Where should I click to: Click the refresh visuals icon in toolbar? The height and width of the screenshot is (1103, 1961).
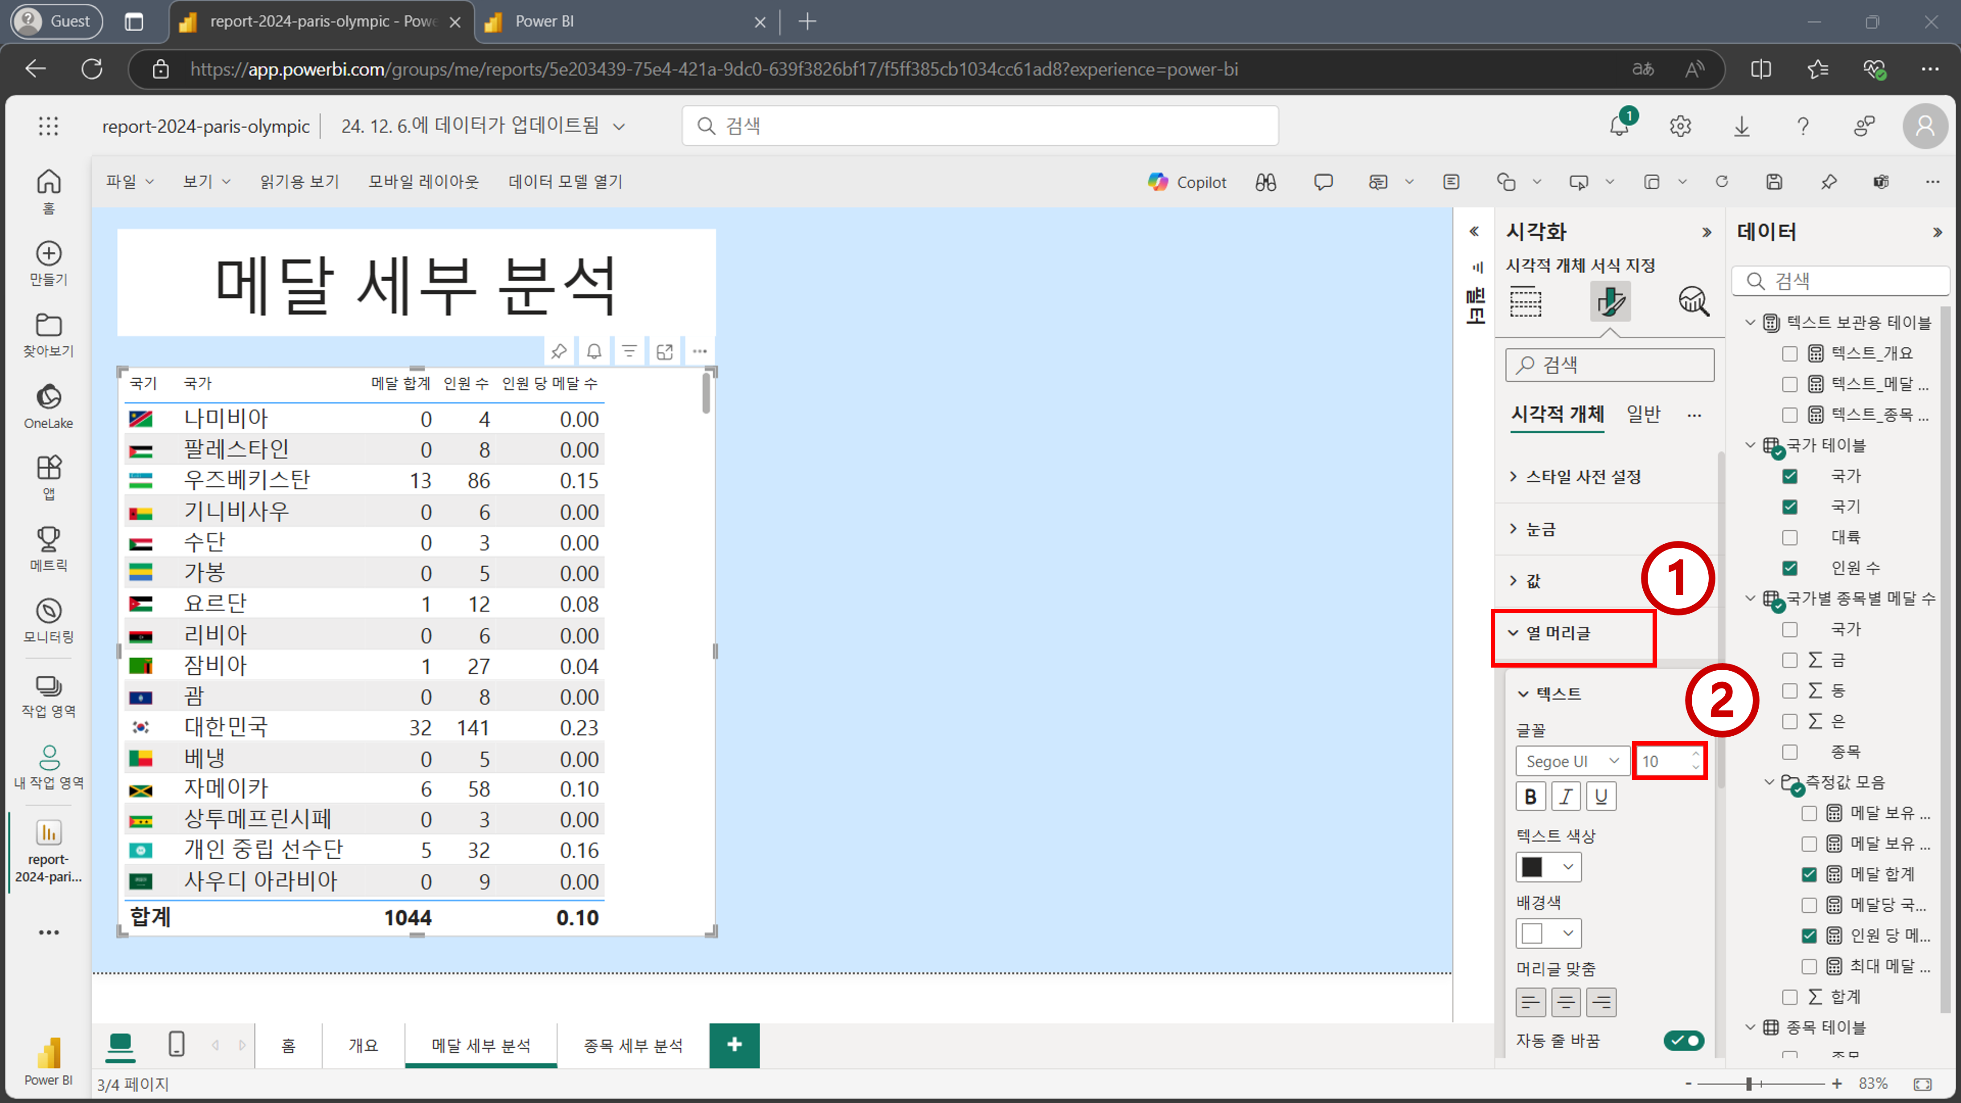tap(1722, 181)
